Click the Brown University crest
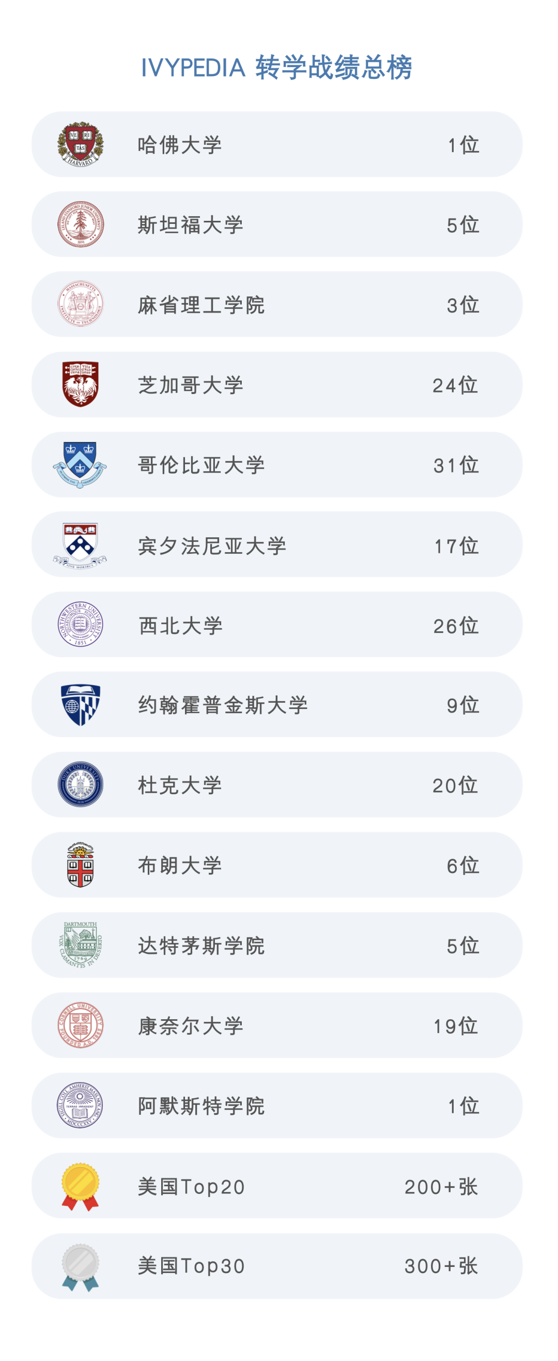 80,865
